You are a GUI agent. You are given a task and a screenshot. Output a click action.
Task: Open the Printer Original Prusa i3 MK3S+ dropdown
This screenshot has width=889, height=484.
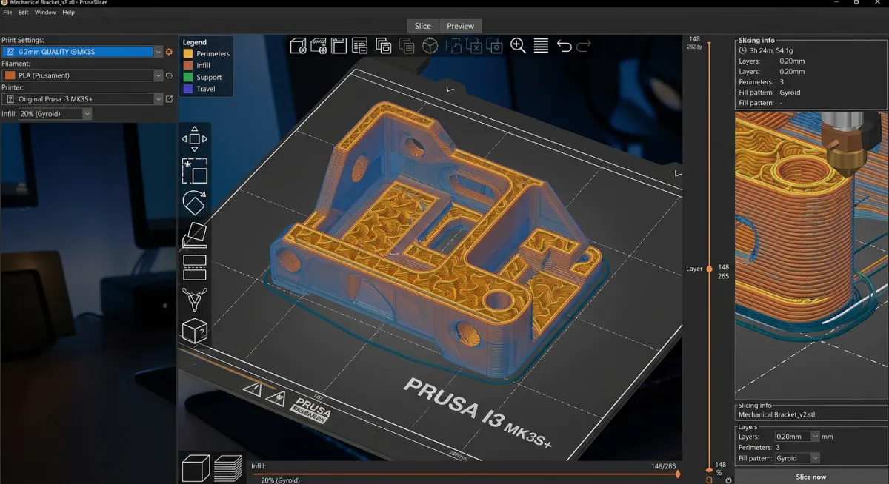pyautogui.click(x=82, y=99)
